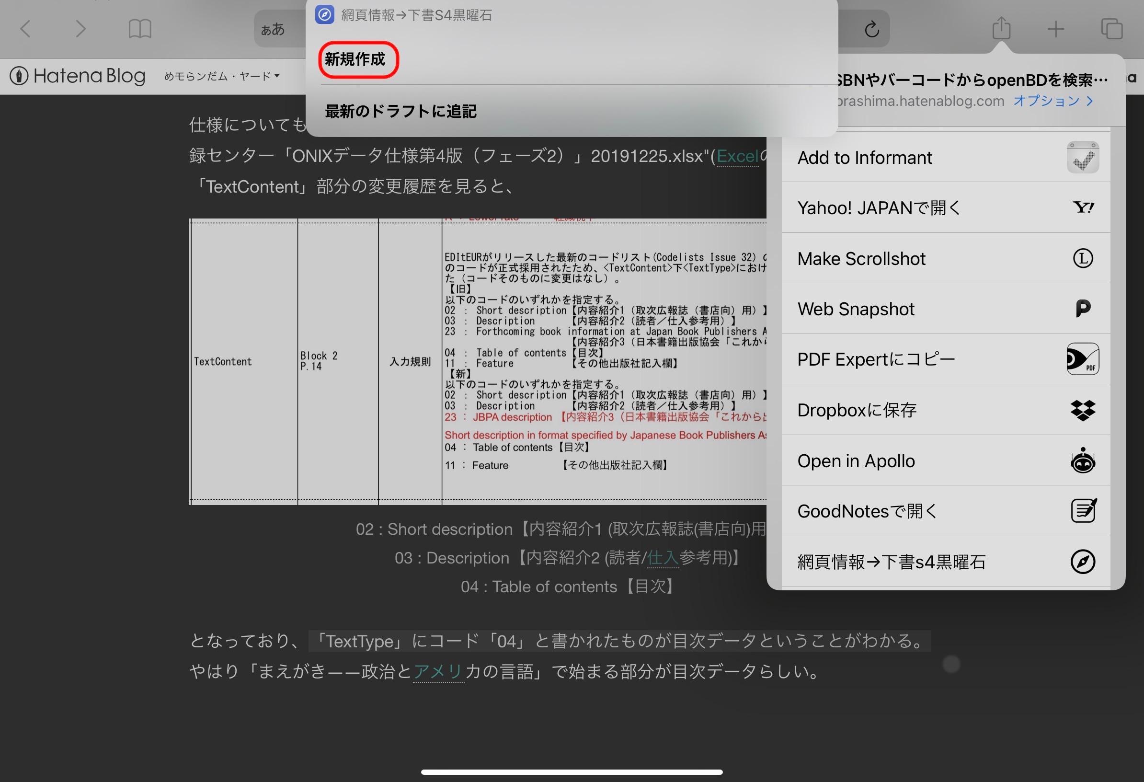1144x782 pixels.
Task: Open the Safari bookmarks book icon
Action: [140, 29]
